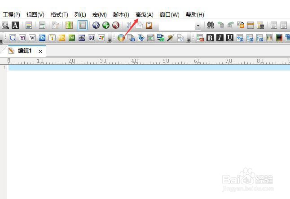Click line number 1 in the gutter

pos(4,67)
